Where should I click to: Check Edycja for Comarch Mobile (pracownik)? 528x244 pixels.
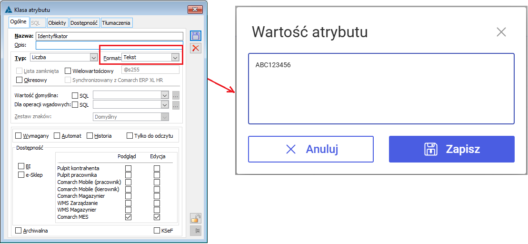[x=157, y=183]
